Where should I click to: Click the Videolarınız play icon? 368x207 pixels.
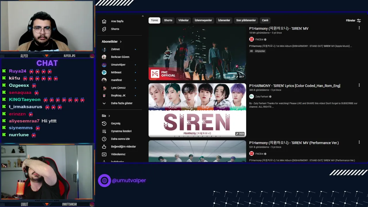(104, 154)
